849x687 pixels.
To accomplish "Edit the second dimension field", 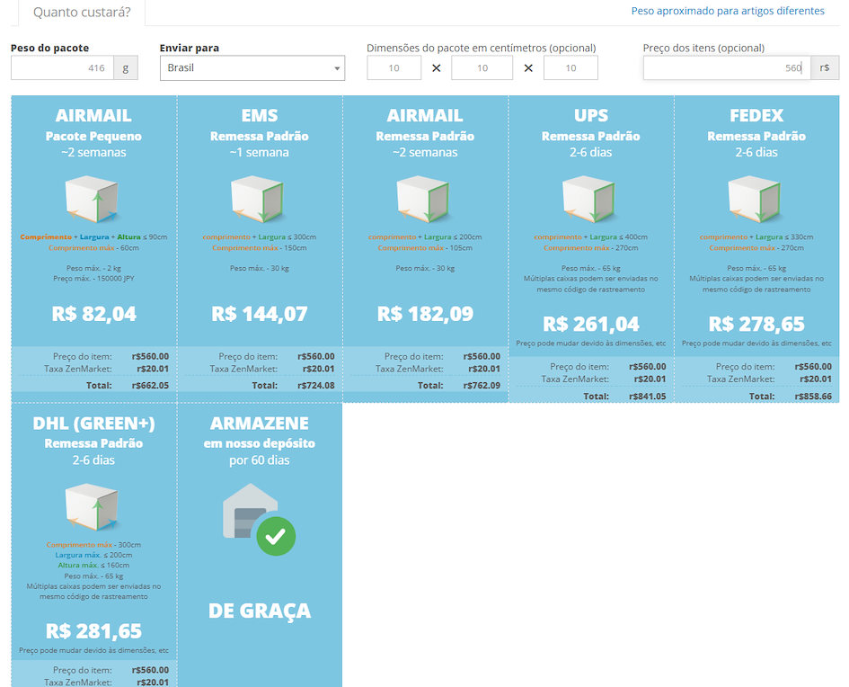I will coord(482,67).
